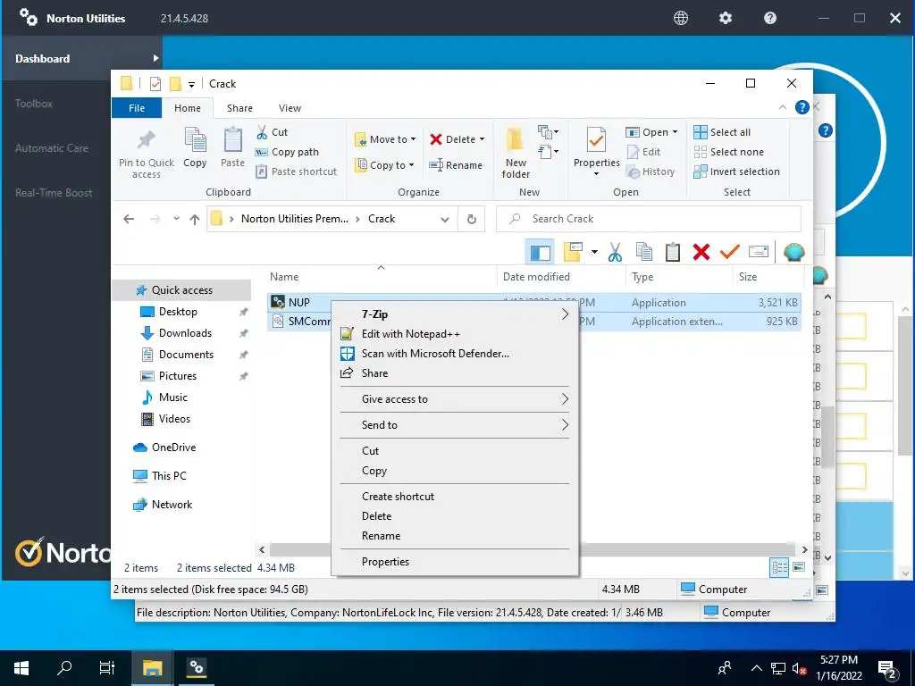
Task: Select Downloads in navigation pane
Action: (x=185, y=333)
